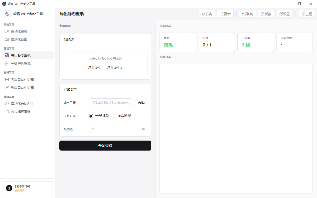Click 开始提取 to start extraction
317x198 pixels.
[x=105, y=146]
